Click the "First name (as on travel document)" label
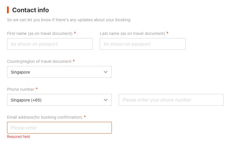Viewport: 230px width, 146px height. tap(40, 33)
